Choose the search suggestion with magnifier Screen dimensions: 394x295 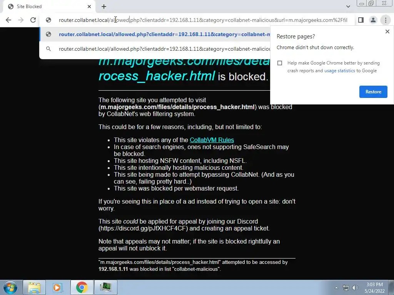(x=155, y=49)
